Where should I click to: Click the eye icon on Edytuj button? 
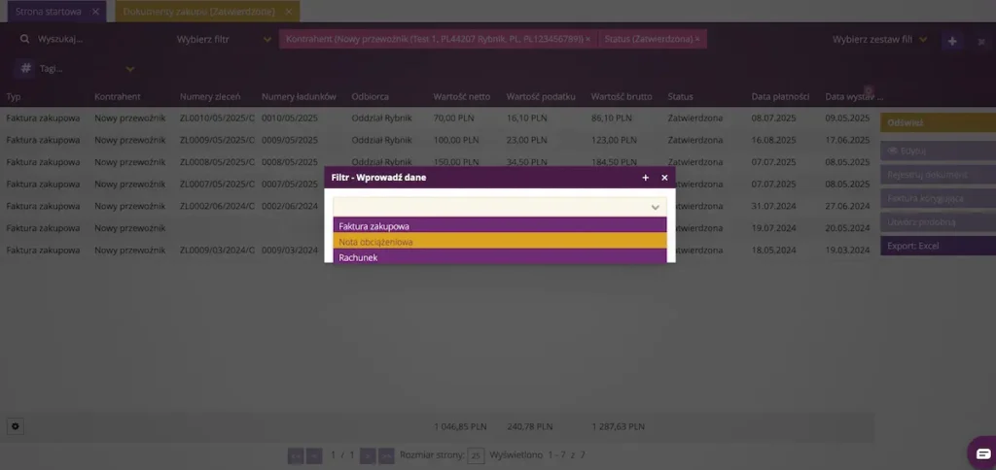(x=893, y=151)
